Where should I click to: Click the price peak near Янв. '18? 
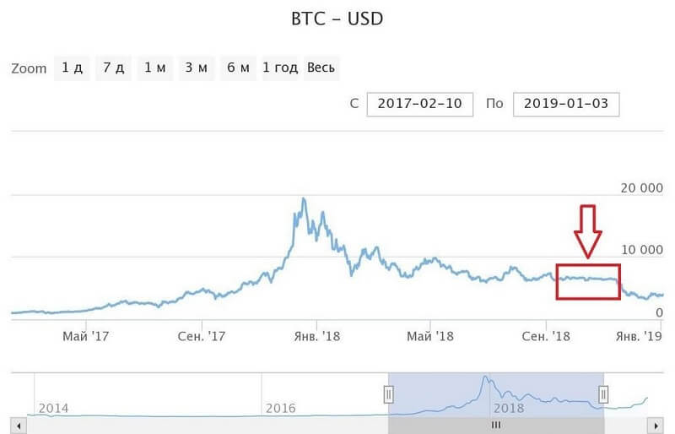point(303,199)
